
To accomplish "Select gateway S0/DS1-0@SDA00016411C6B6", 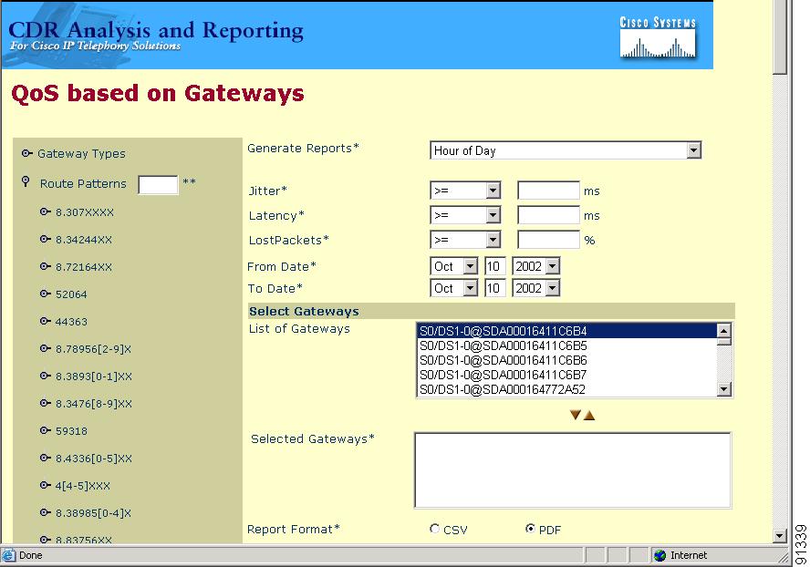I will 566,360.
